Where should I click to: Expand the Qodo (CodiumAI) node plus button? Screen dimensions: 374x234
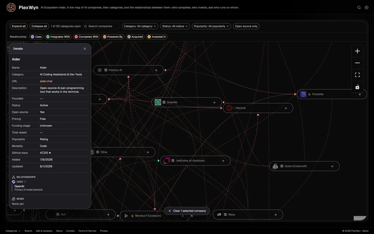point(332,166)
